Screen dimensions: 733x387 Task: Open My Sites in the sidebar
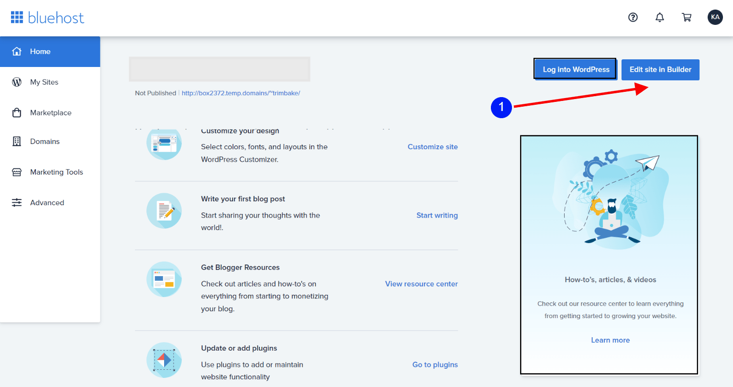(x=50, y=82)
